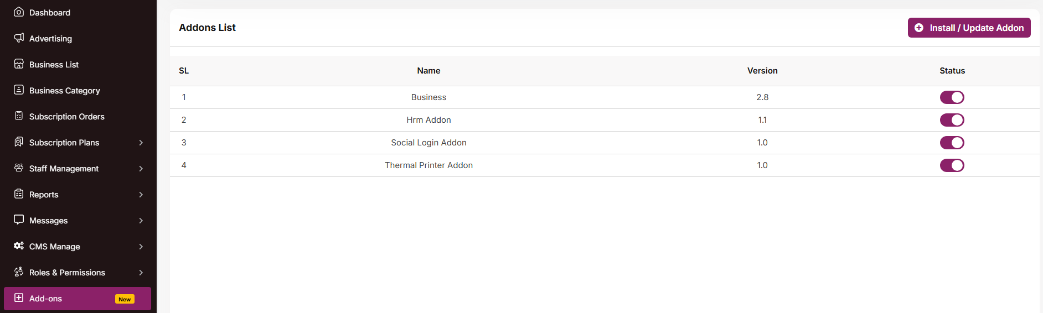Click the Subscription Orders clipboard icon
The image size is (1043, 313).
19,116
